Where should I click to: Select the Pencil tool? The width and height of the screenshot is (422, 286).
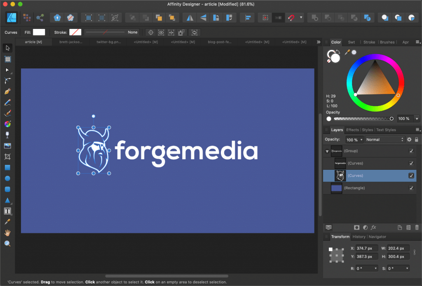pos(7,103)
